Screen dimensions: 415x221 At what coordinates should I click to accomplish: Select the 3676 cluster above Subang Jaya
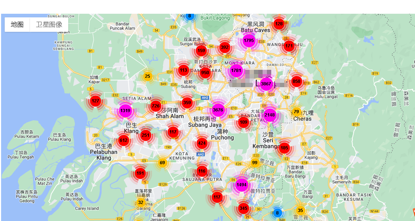tap(218, 110)
